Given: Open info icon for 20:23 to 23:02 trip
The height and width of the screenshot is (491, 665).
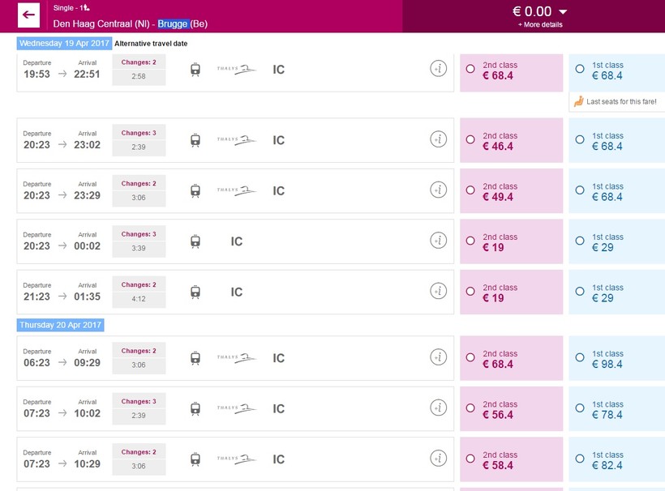Looking at the screenshot, I should pyautogui.click(x=438, y=140).
